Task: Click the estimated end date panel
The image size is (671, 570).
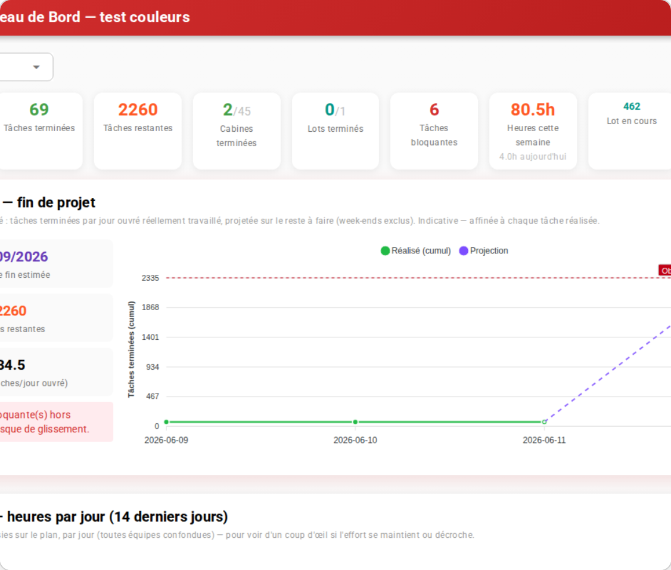Action: click(55, 264)
